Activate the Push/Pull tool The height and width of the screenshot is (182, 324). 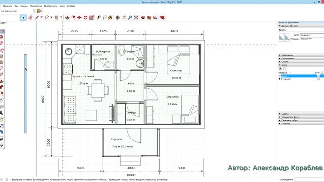coord(67,18)
